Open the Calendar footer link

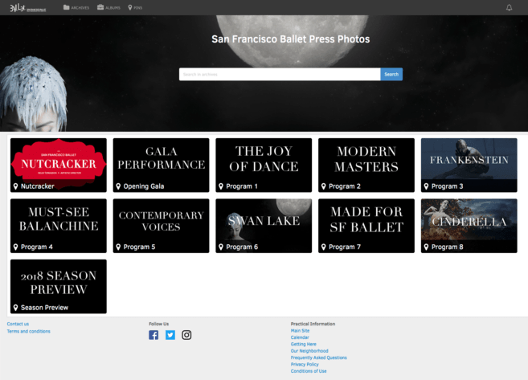tap(300, 337)
